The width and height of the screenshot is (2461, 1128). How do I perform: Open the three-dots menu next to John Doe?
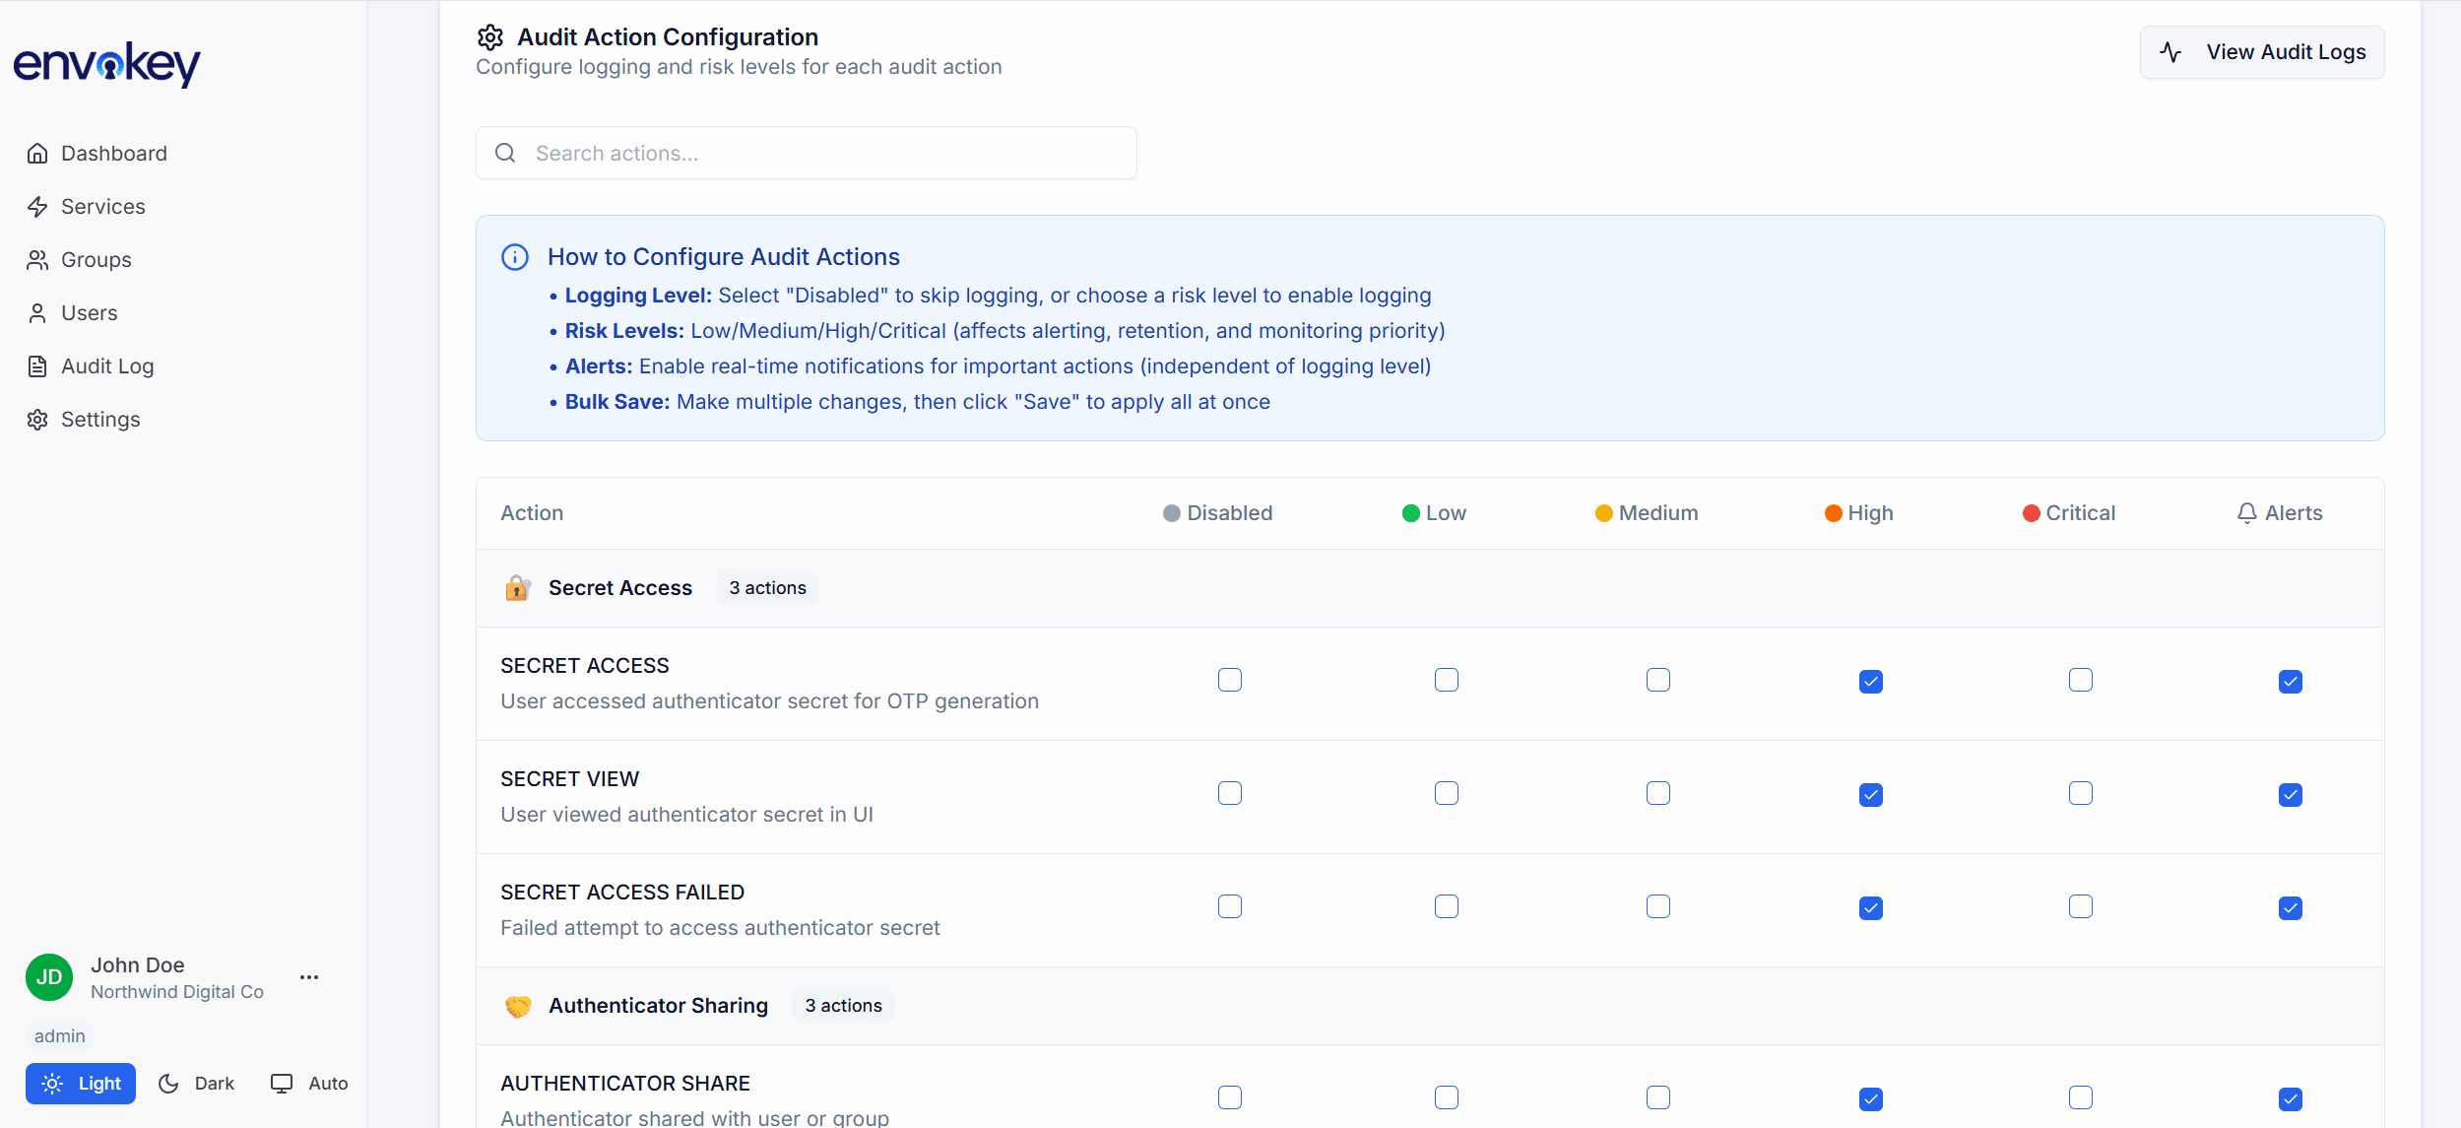[309, 977]
